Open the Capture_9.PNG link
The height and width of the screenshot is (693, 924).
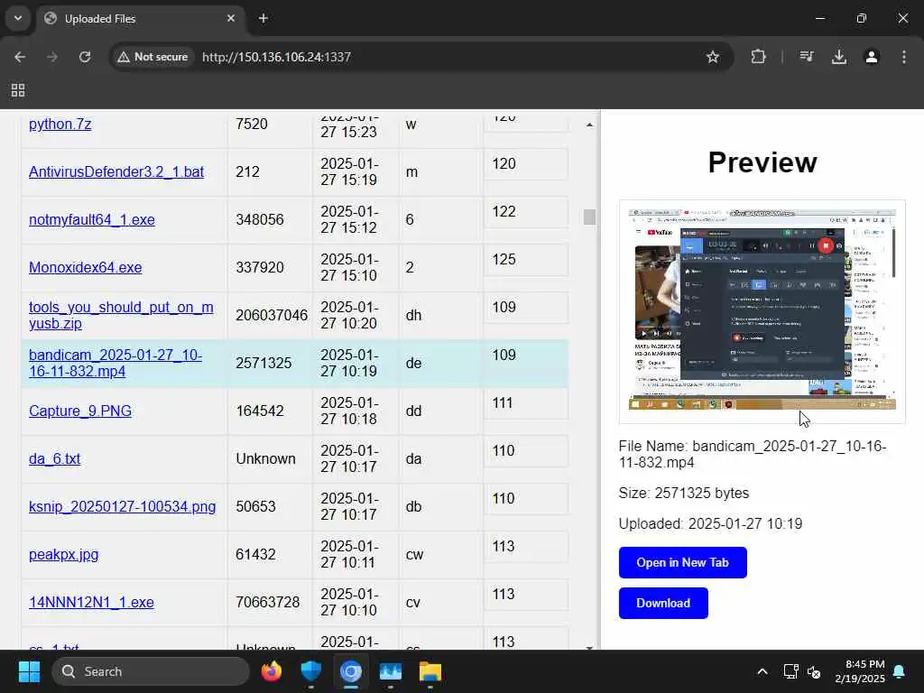click(80, 411)
